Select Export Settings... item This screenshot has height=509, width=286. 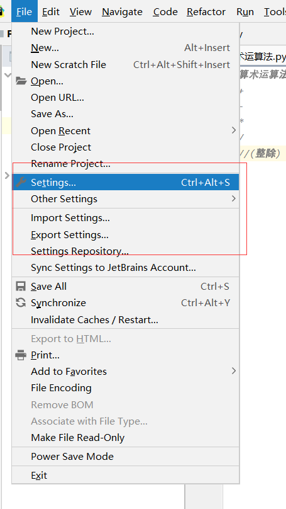[x=126, y=235]
